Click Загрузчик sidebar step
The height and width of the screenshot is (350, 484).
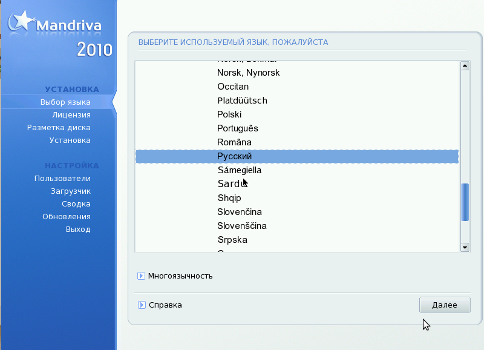[x=71, y=191]
